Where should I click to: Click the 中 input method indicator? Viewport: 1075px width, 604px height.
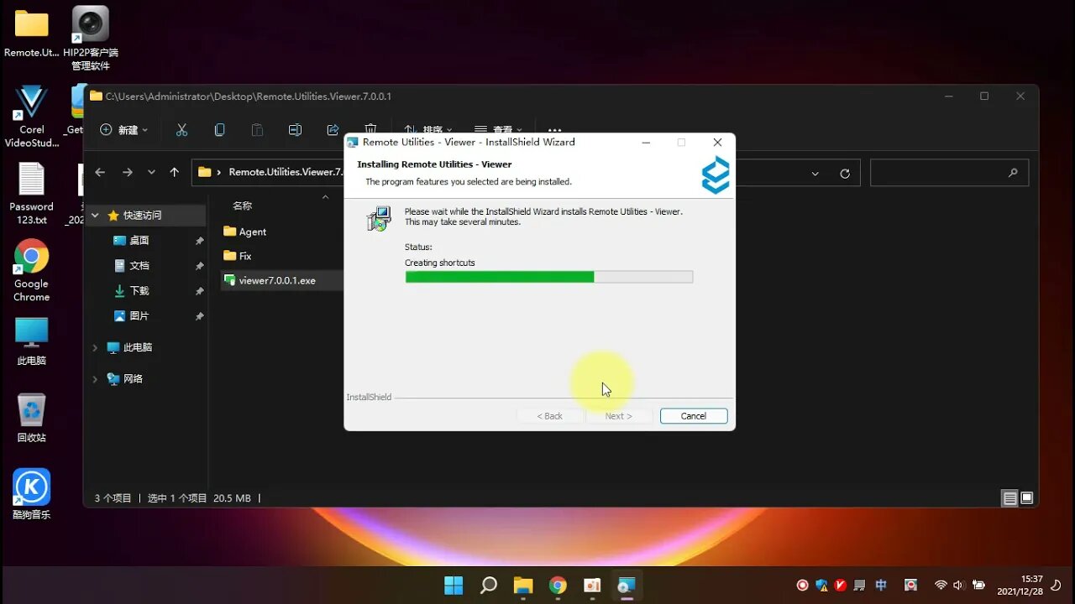tap(881, 585)
